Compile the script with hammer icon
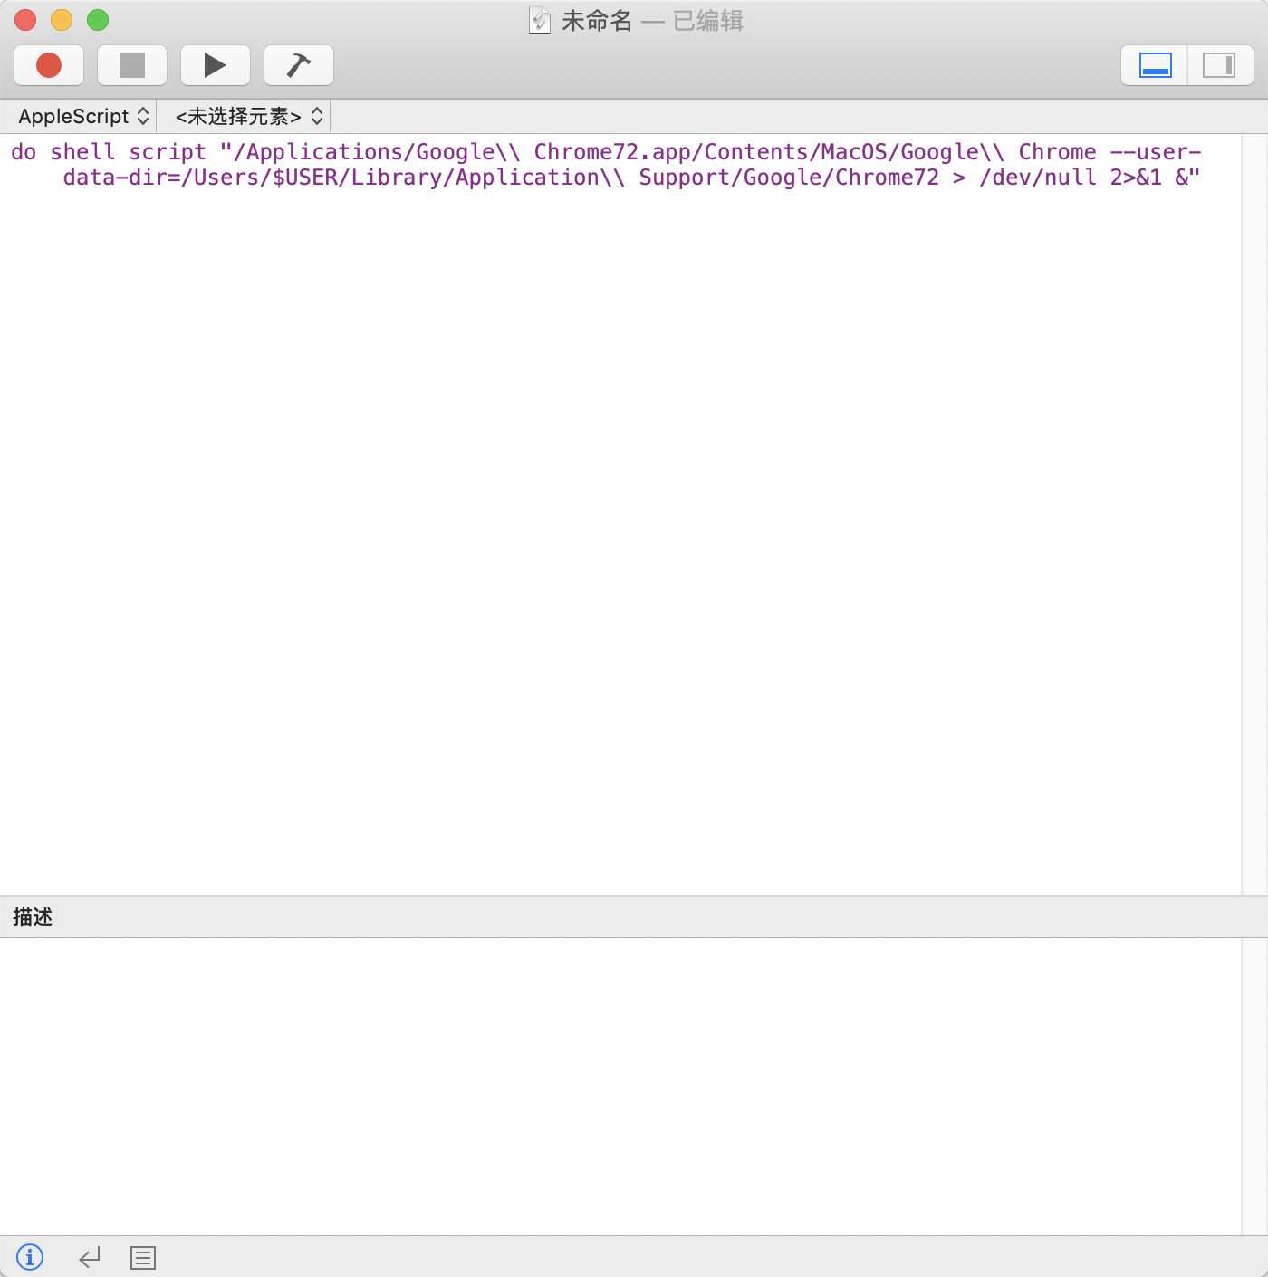The image size is (1268, 1277). coord(299,65)
